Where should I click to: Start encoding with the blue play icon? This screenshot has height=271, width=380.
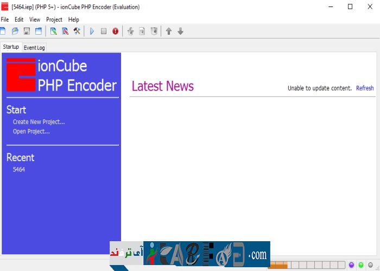pyautogui.click(x=92, y=31)
